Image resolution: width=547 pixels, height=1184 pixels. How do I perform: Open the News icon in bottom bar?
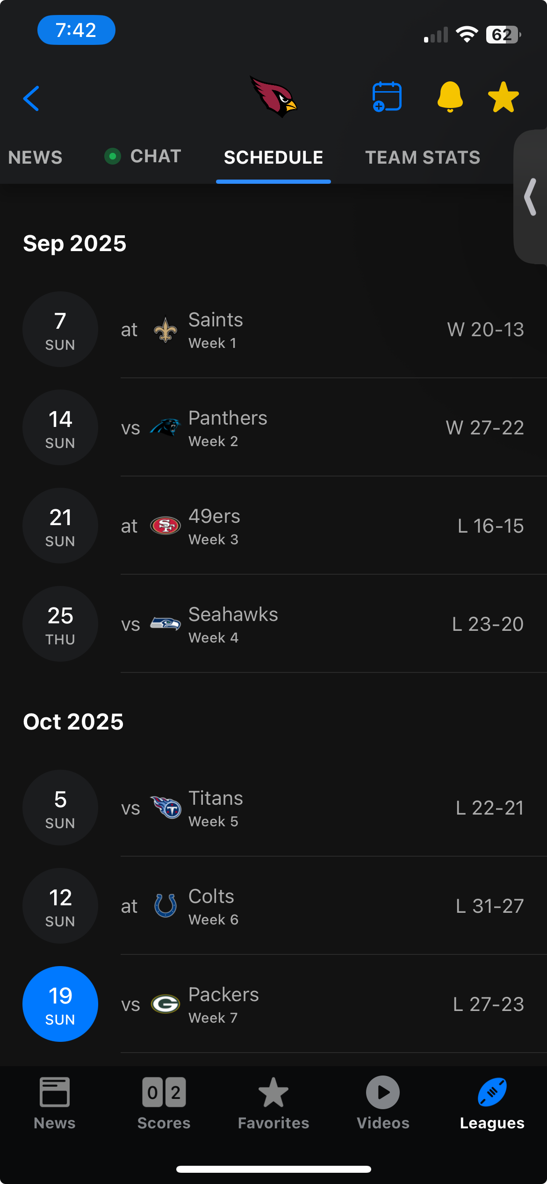click(x=55, y=1093)
